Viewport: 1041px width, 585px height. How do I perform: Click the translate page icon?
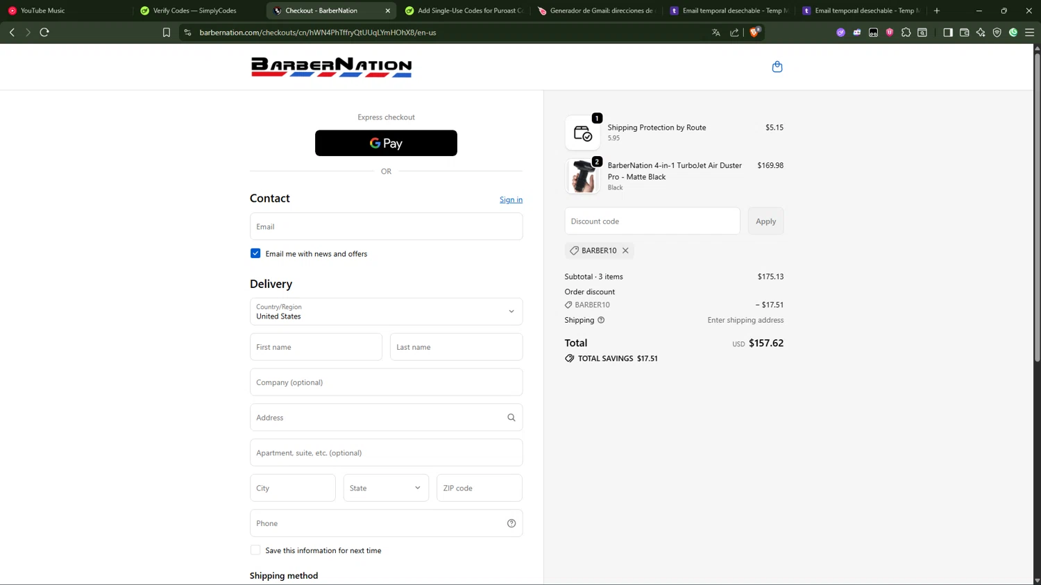[x=716, y=32]
